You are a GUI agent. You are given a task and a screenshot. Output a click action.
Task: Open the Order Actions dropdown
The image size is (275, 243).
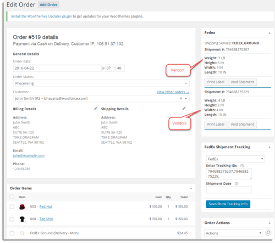tap(234, 233)
